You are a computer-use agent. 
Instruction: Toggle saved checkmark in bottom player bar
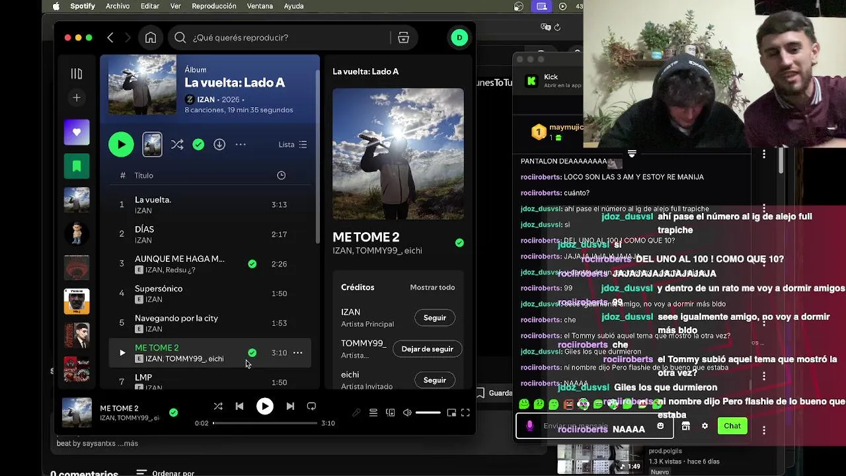[173, 413]
